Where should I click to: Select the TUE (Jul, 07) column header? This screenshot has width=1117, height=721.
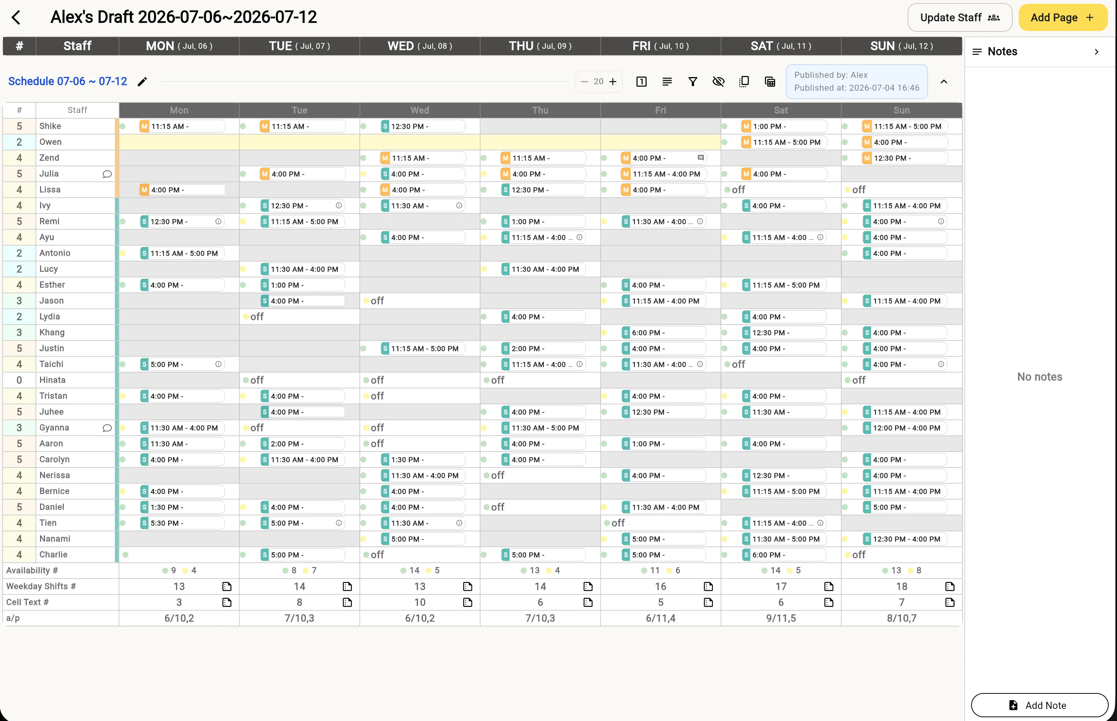(300, 46)
